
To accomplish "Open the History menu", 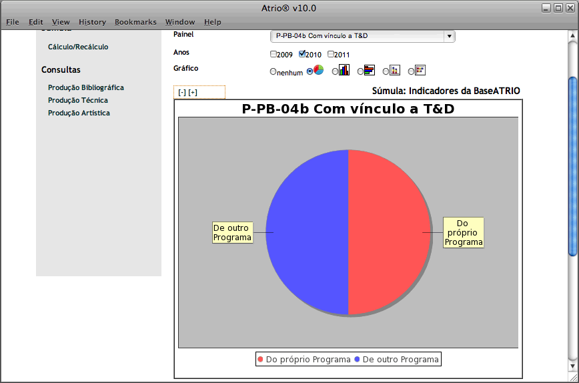I will pyautogui.click(x=92, y=22).
